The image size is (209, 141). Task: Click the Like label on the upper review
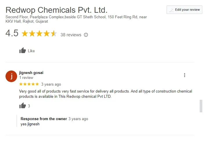pos(31,51)
